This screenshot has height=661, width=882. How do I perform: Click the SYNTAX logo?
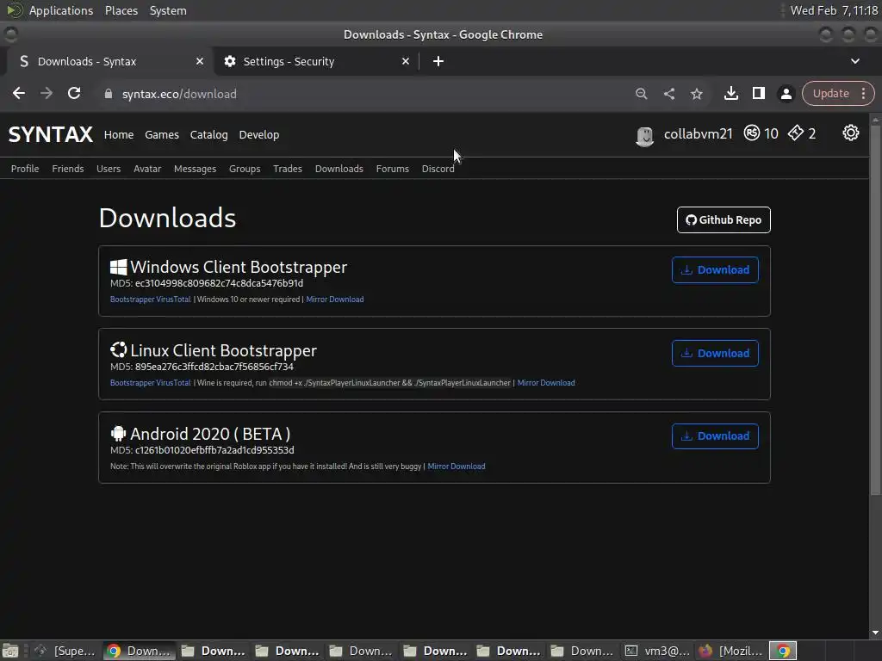pos(51,134)
